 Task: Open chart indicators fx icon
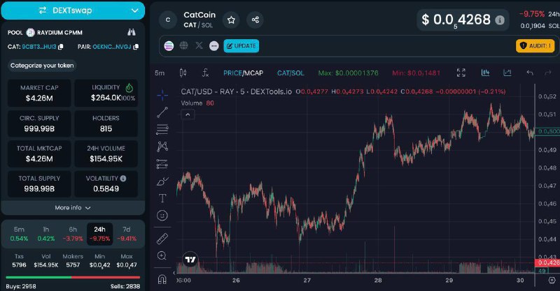point(205,73)
